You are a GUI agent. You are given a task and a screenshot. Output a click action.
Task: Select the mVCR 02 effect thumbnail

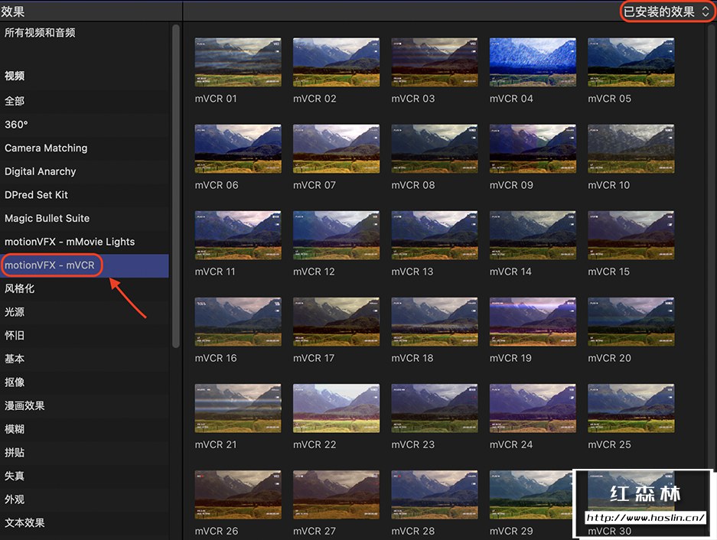click(x=336, y=62)
